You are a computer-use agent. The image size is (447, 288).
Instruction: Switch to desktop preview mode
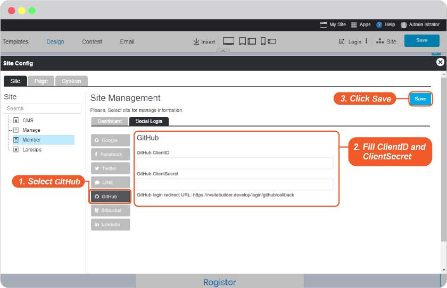[228, 41]
